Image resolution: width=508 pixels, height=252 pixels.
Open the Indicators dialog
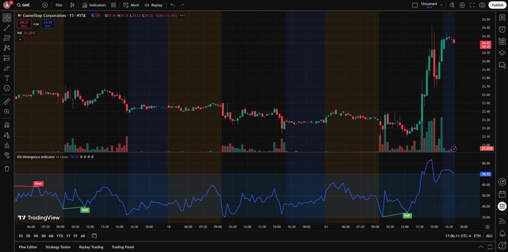[94, 5]
